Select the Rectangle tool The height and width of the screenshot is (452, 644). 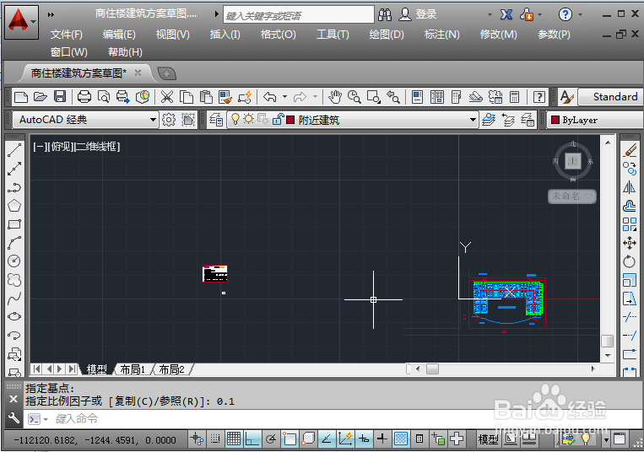14,224
